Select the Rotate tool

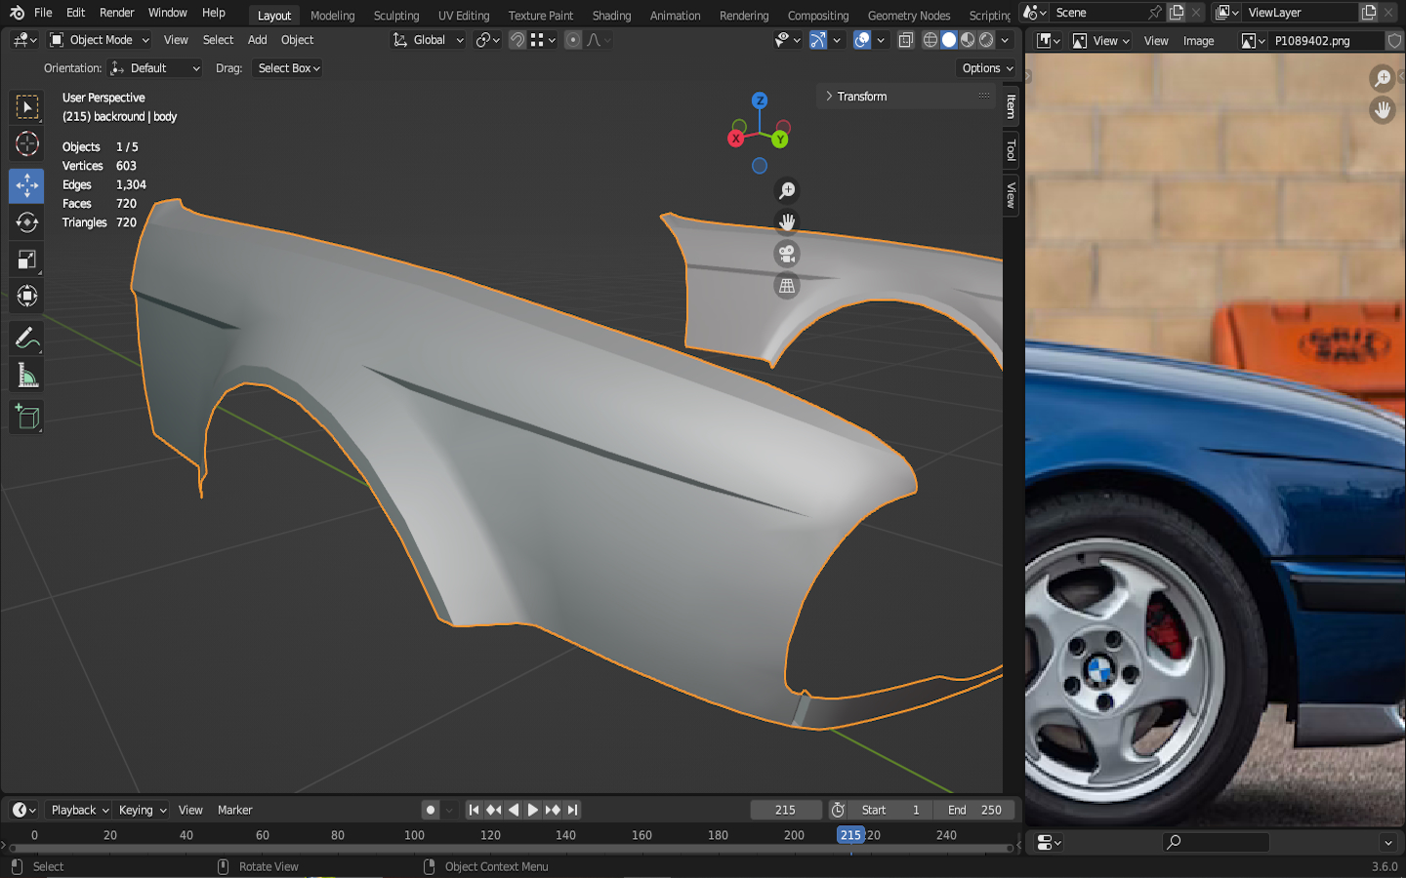coord(26,222)
